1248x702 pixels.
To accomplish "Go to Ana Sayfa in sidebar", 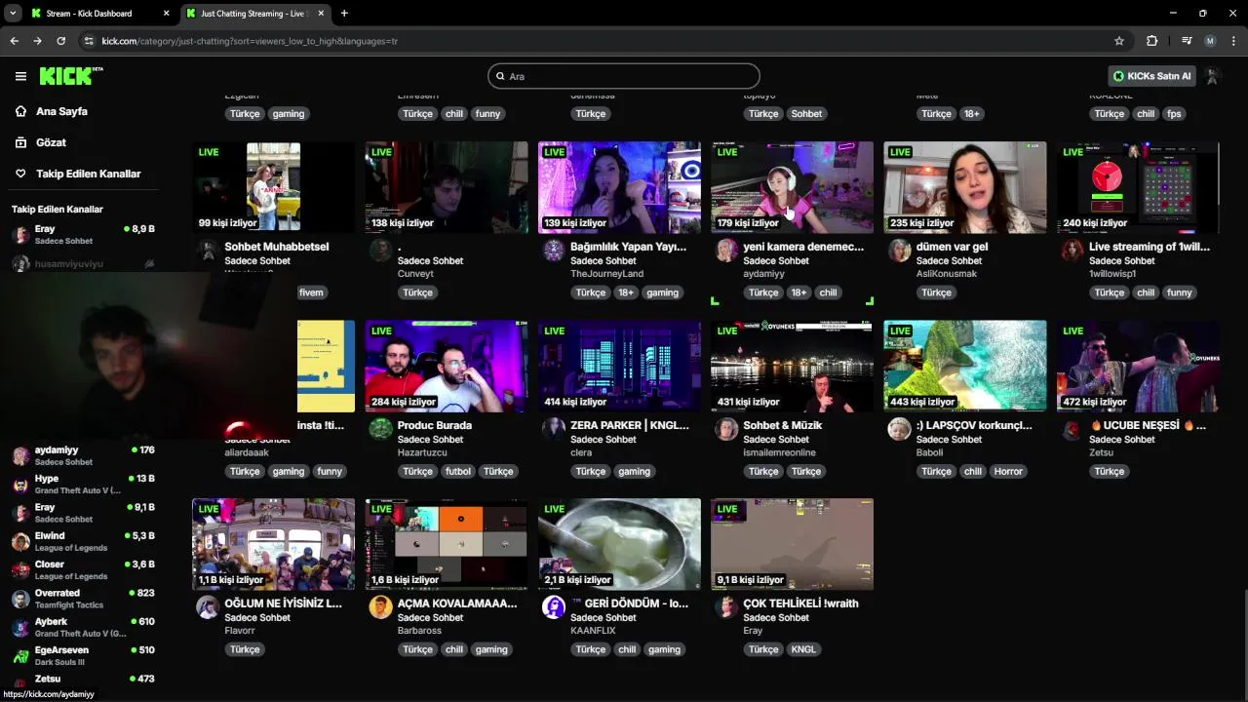I will coord(61,111).
